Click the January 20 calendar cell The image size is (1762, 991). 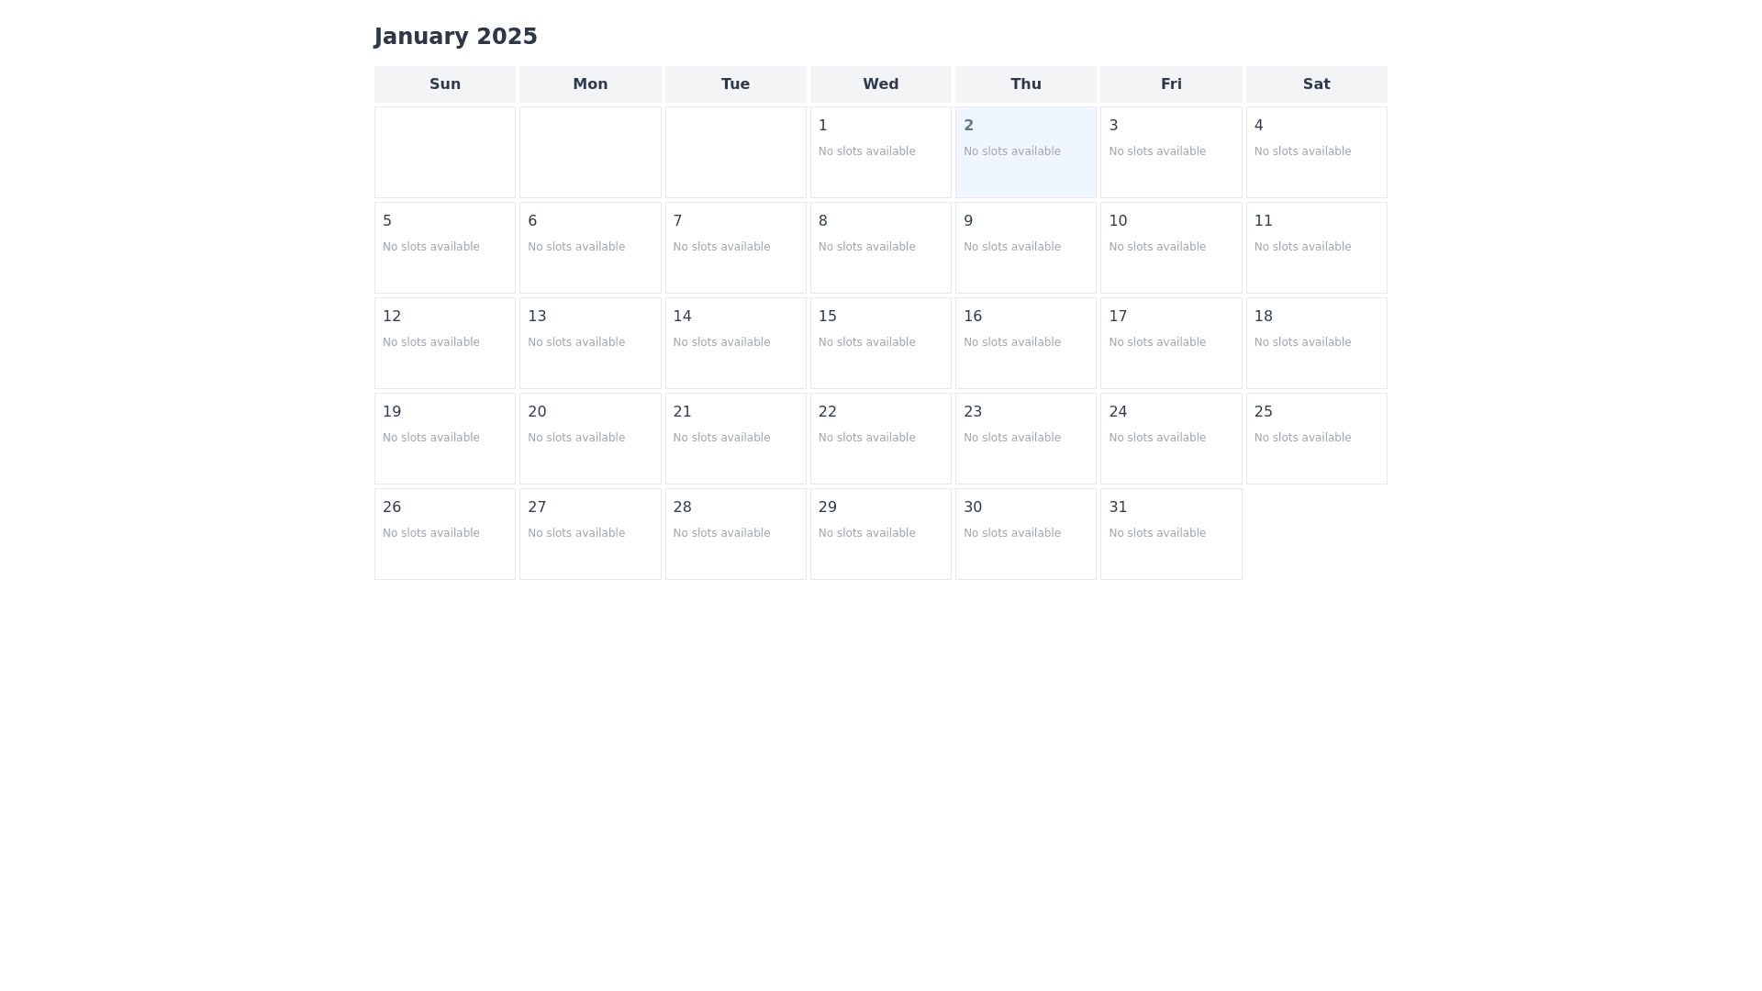point(590,439)
